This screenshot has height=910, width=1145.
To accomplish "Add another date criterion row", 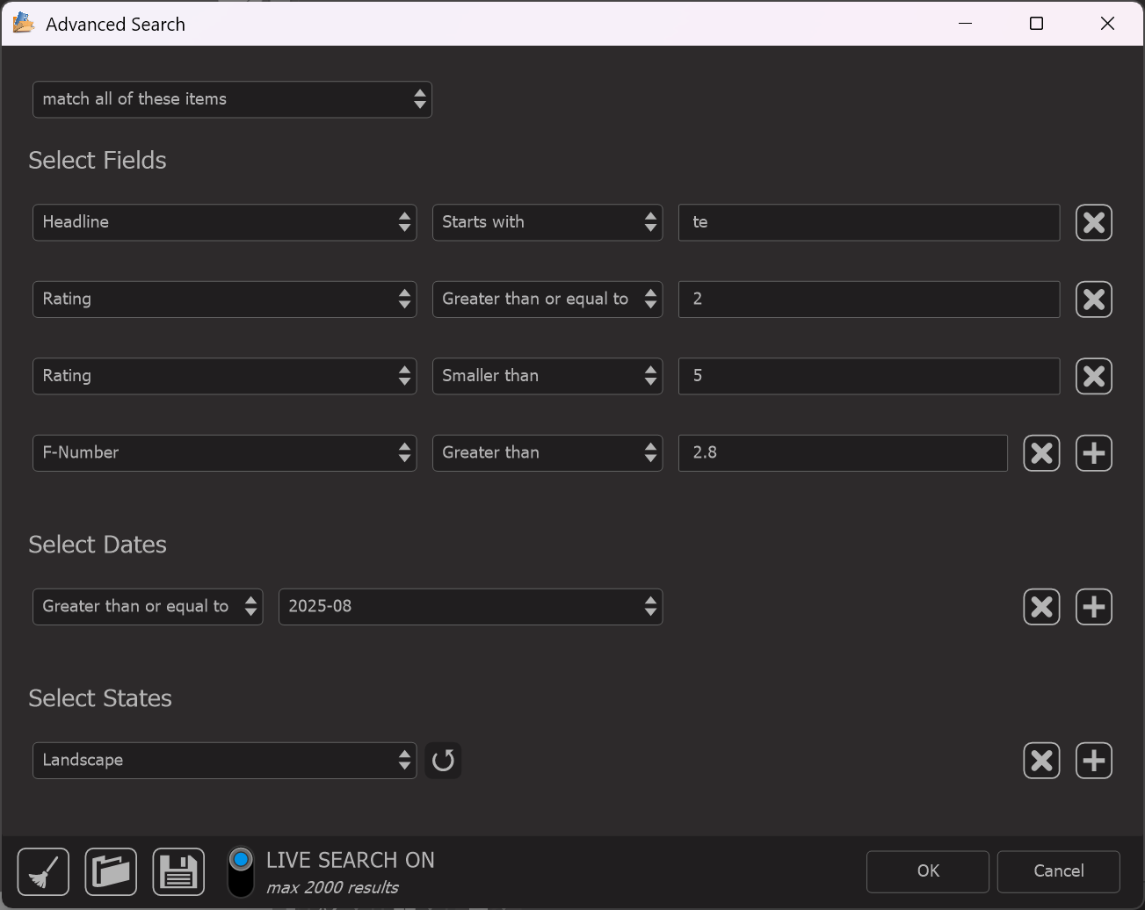I will pyautogui.click(x=1094, y=607).
